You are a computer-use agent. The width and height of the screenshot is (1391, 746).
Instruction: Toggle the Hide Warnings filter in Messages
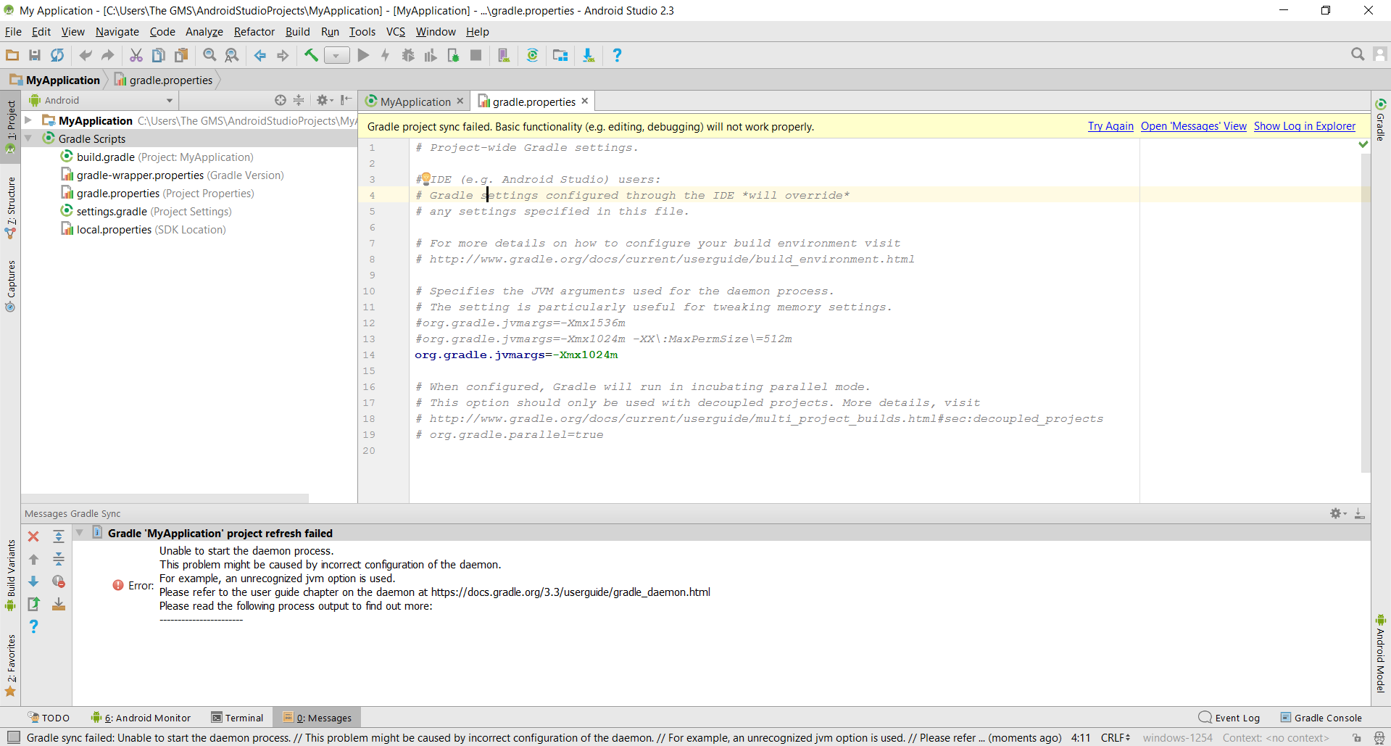click(x=59, y=581)
